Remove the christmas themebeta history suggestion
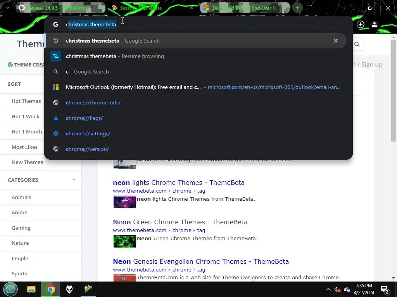 tap(336, 41)
